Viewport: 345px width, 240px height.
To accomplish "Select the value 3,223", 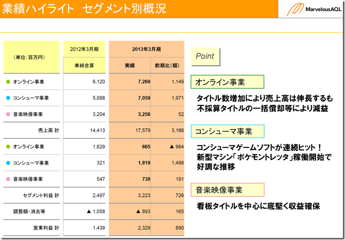I will [x=144, y=196].
